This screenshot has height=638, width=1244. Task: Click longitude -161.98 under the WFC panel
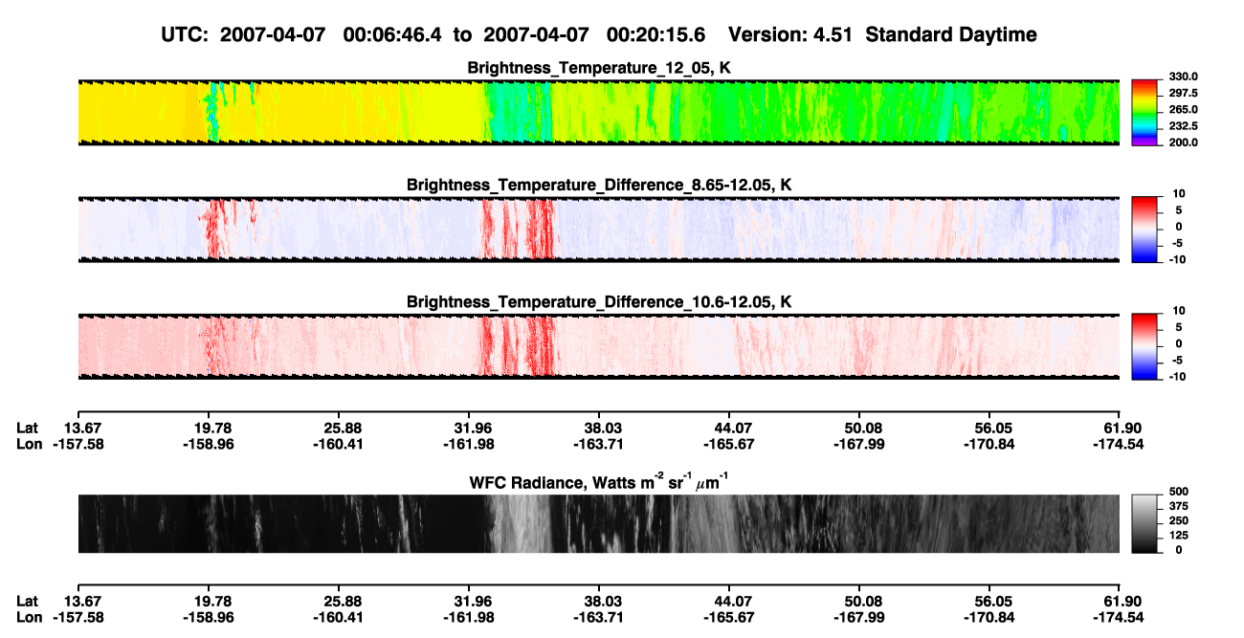469,617
